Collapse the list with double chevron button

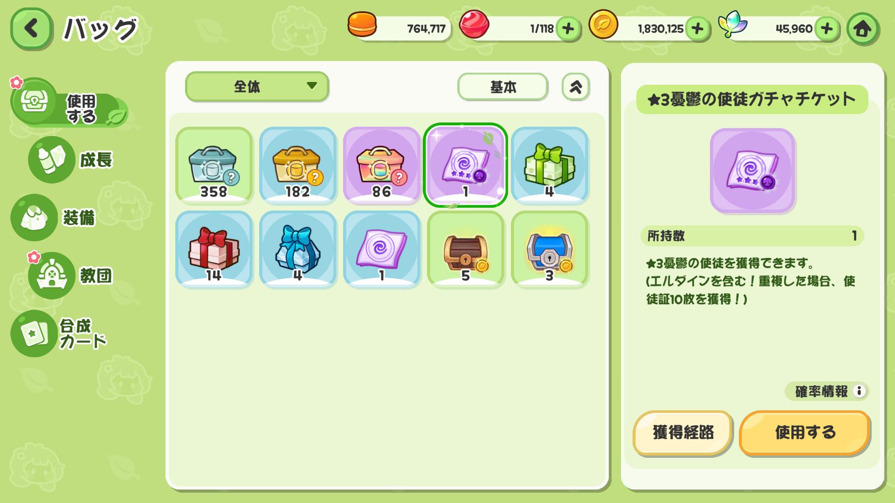(x=576, y=87)
